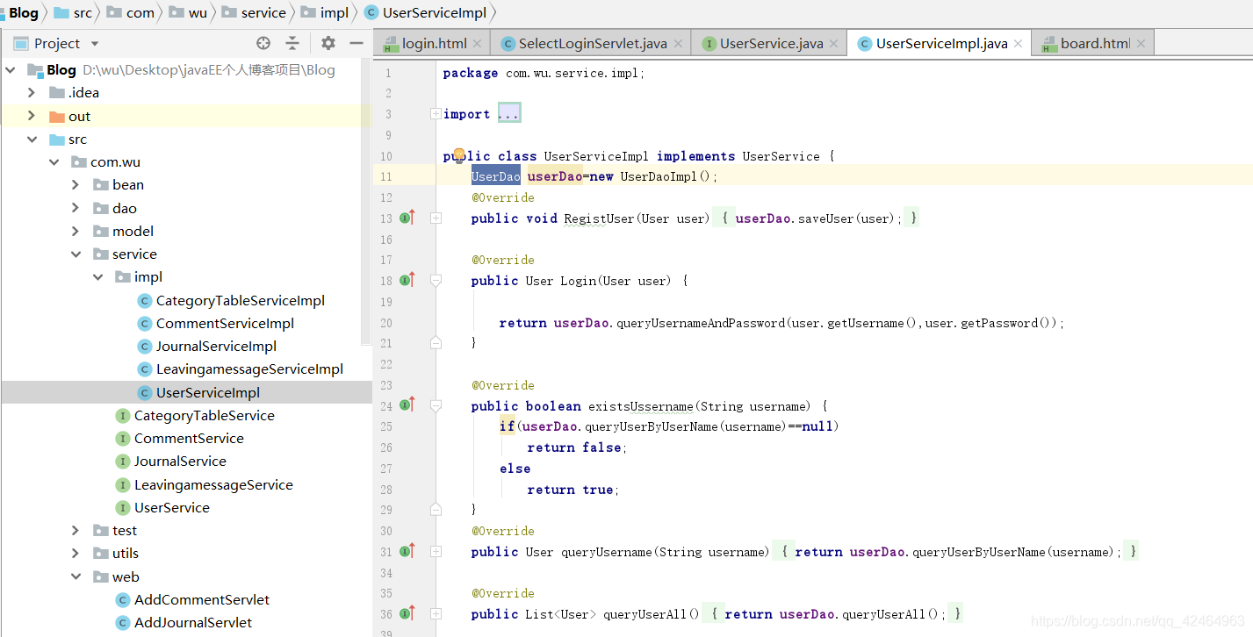The image size is (1253, 637).
Task: Click Blog in the breadcrumb bar
Action: click(23, 12)
